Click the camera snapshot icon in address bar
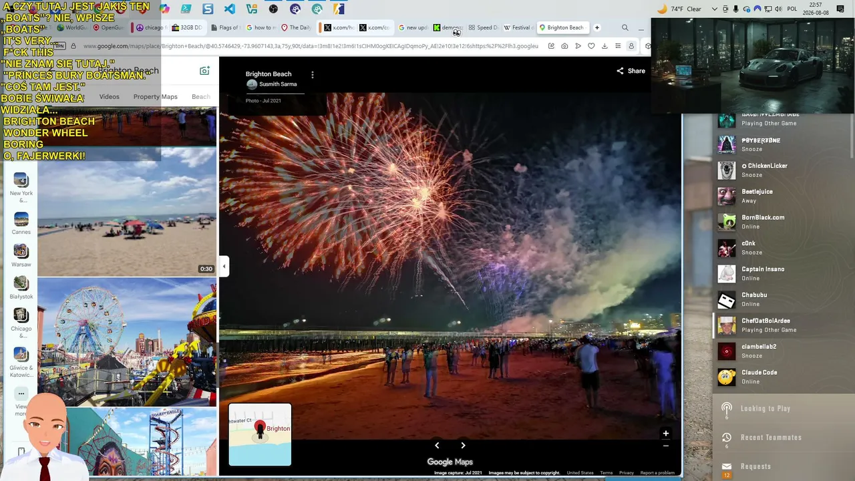 click(x=564, y=46)
